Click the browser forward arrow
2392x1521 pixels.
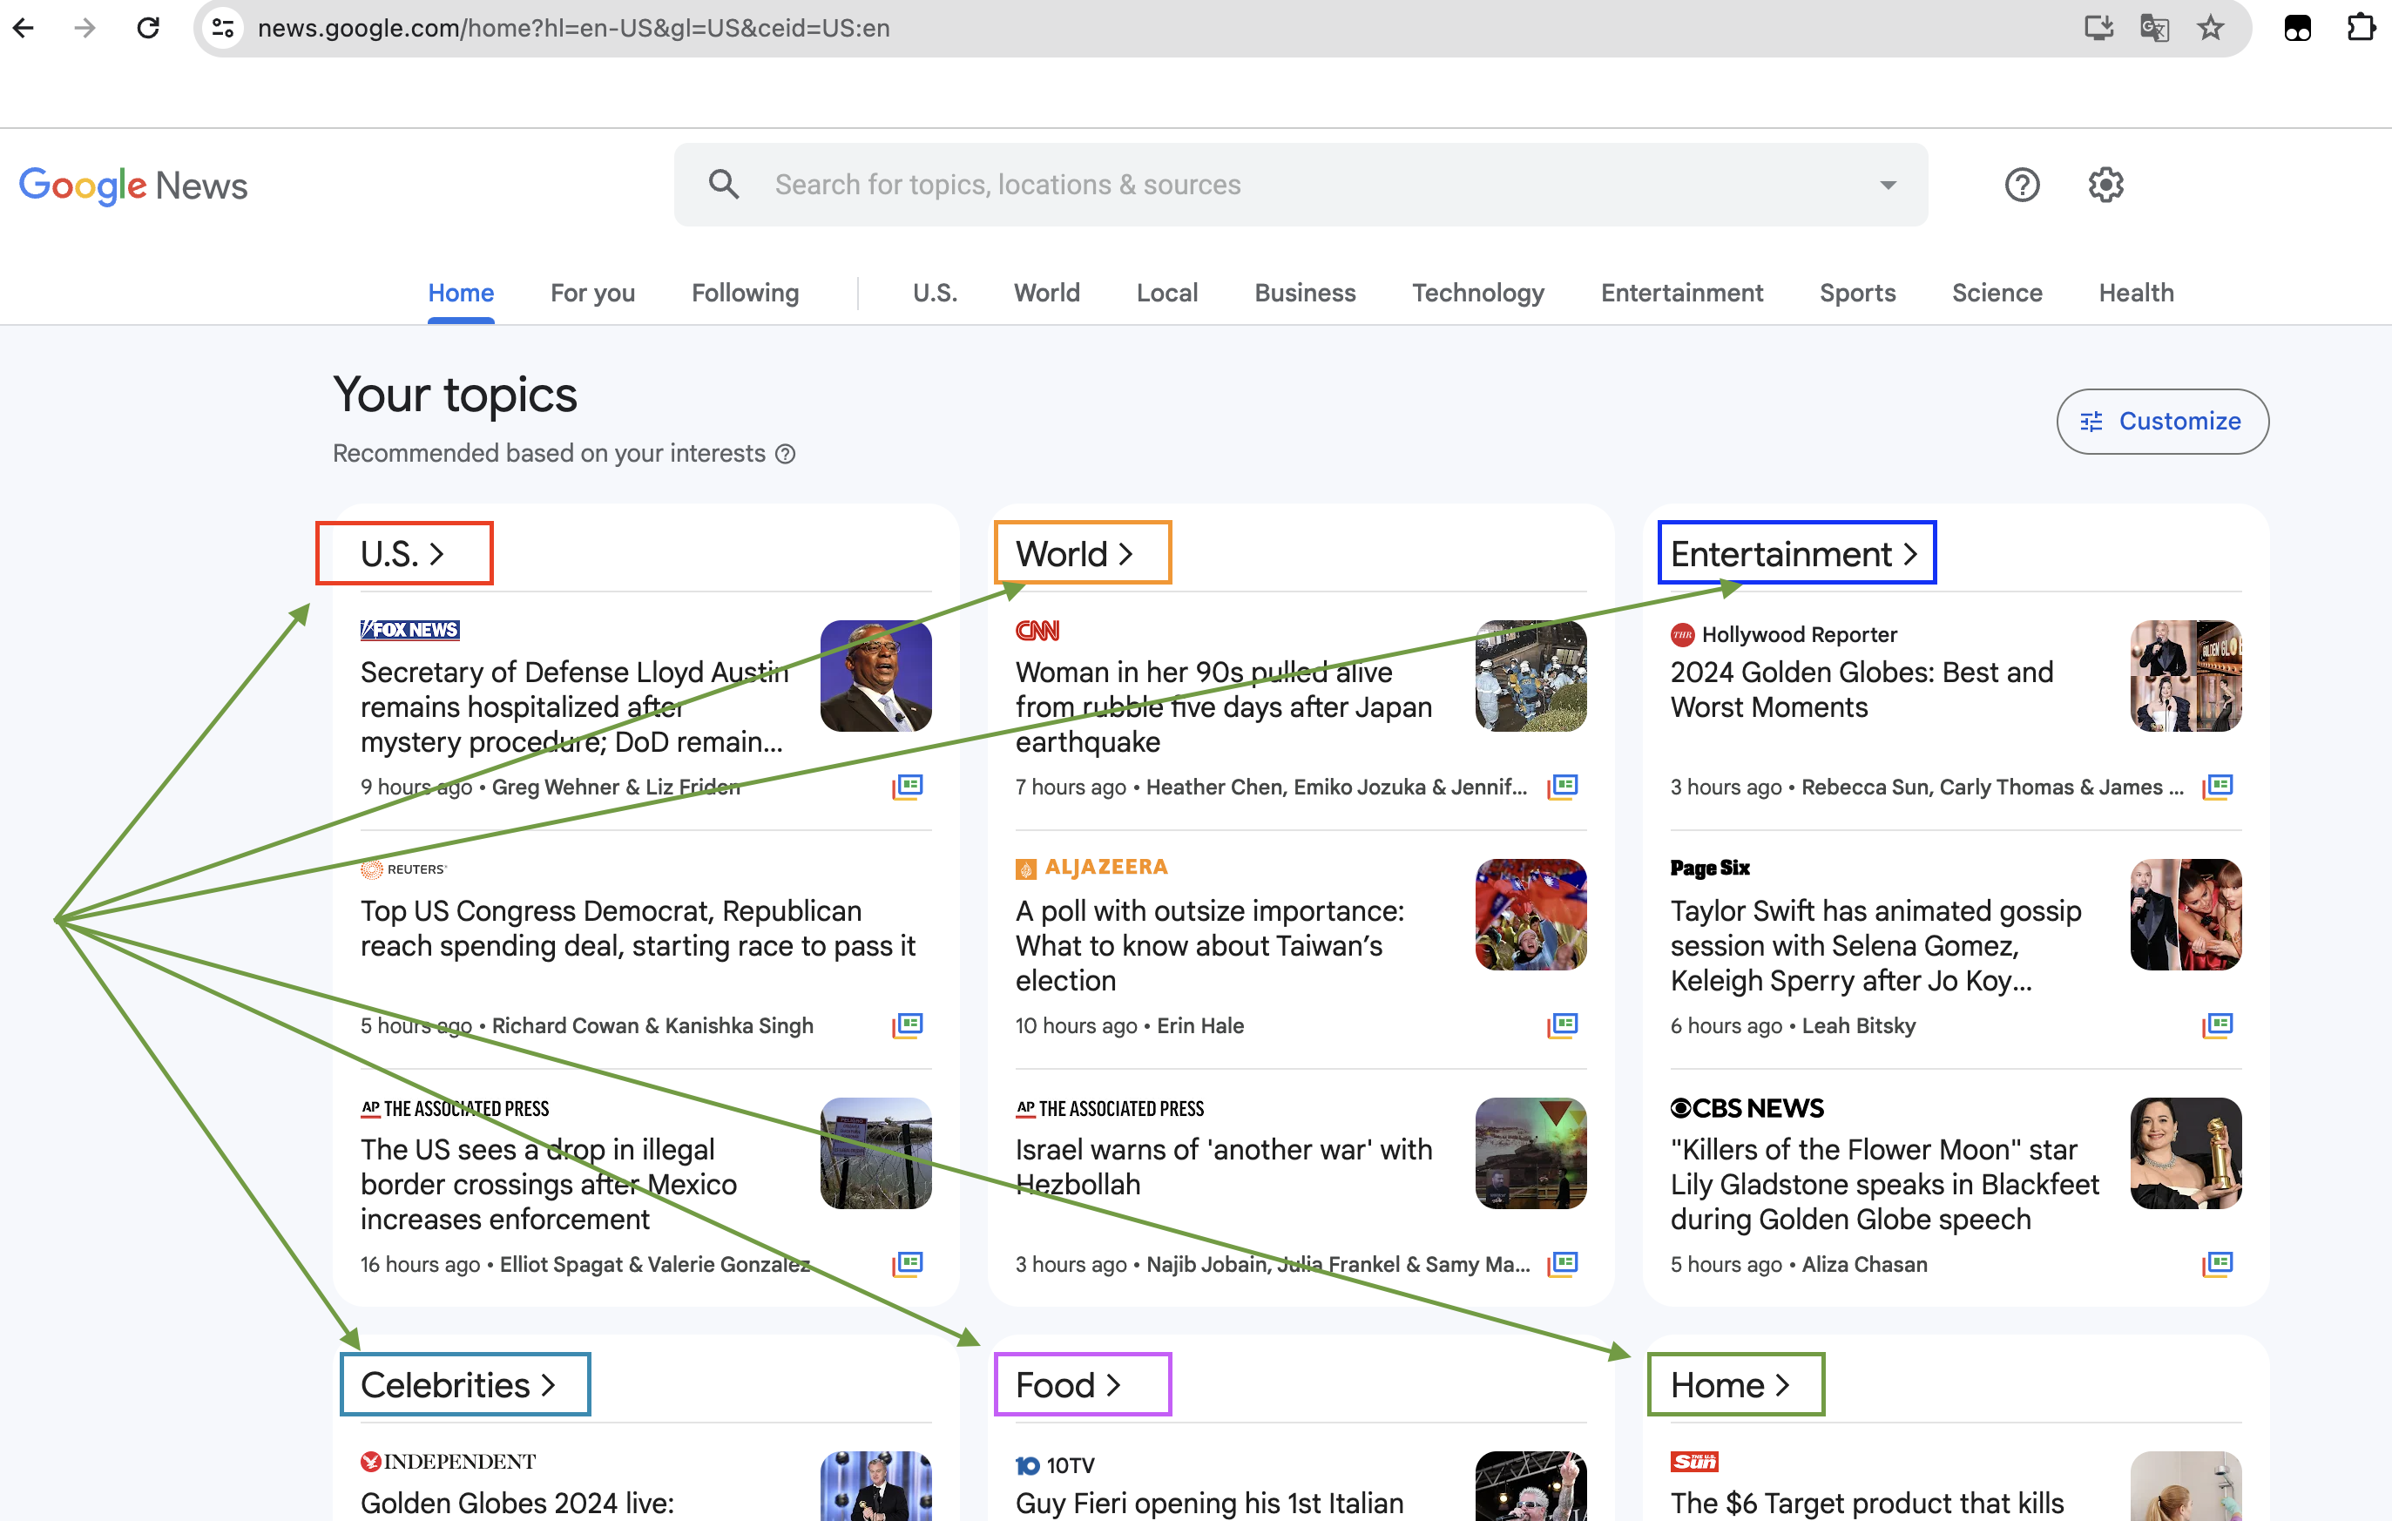point(85,28)
